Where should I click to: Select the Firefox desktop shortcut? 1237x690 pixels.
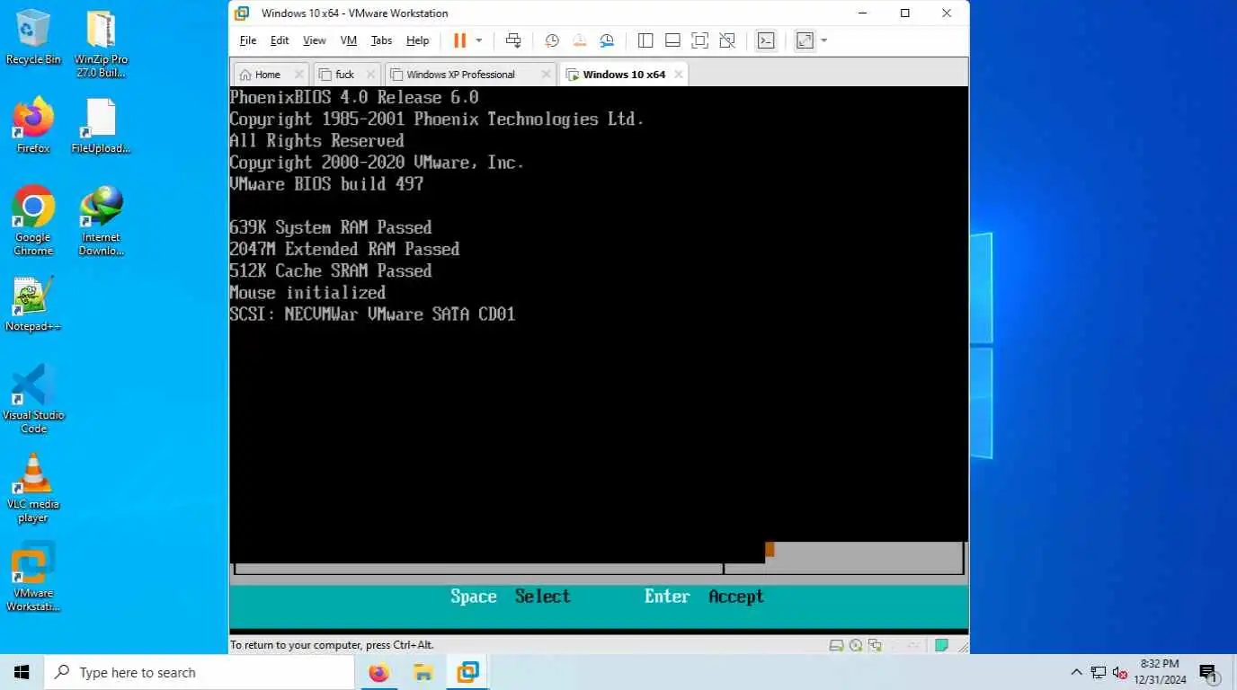click(33, 126)
